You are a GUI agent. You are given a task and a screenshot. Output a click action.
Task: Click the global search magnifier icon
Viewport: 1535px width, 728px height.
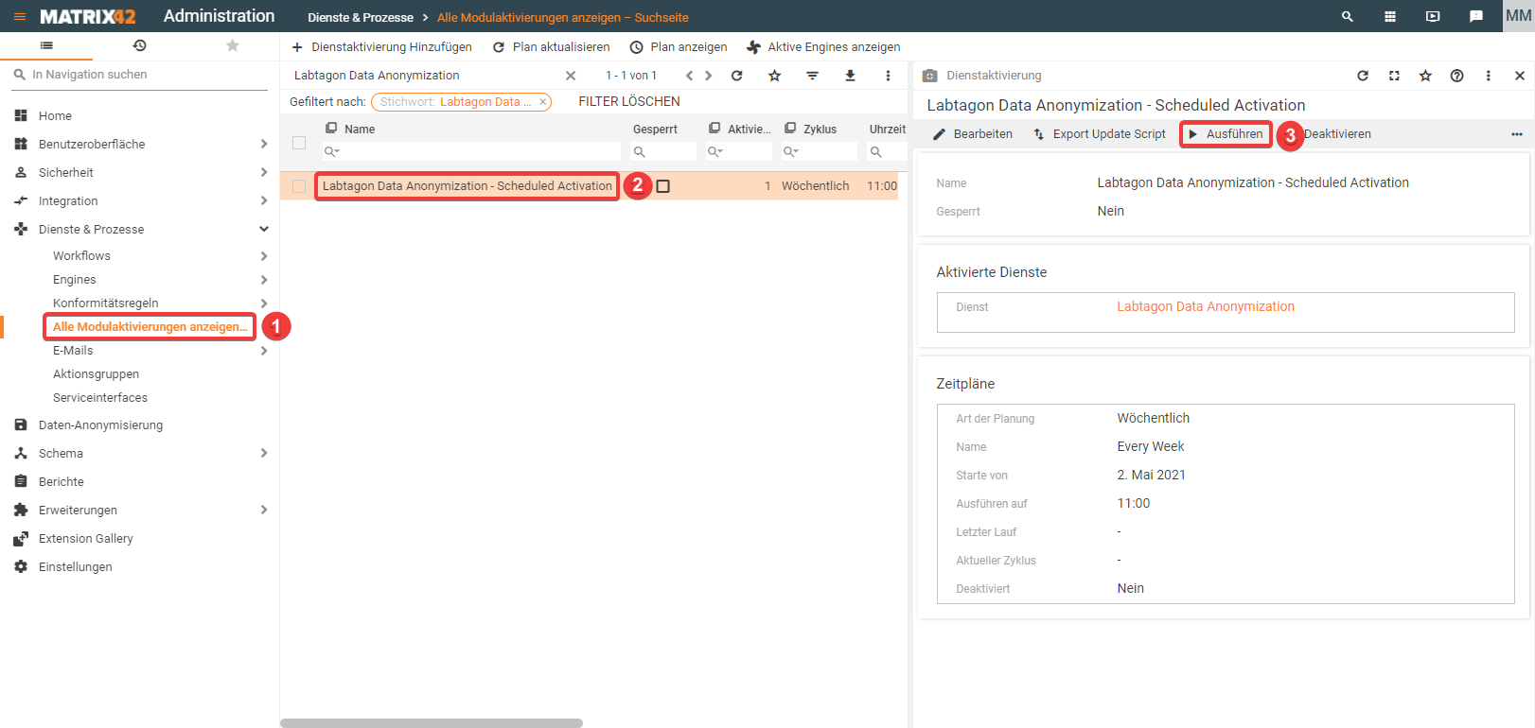(1348, 17)
